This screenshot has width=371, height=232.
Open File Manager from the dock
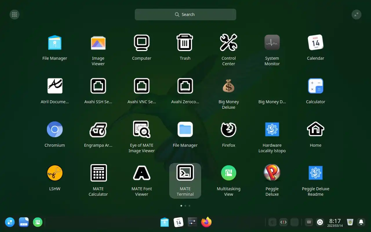[x=165, y=222]
